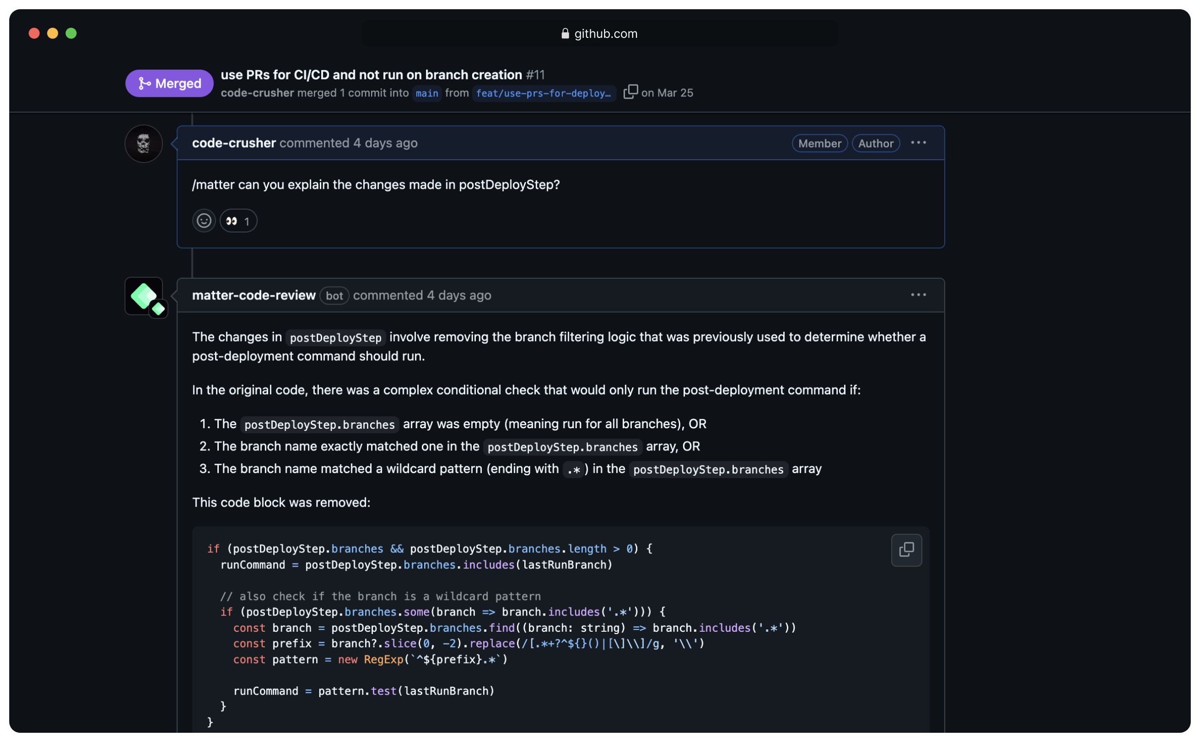This screenshot has height=742, width=1200.
Task: Click '/matter can you explain' comment text
Action: point(375,185)
